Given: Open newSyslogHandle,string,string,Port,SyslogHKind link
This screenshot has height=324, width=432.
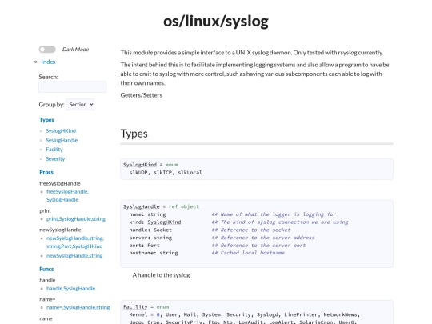Looking at the screenshot, I should pos(75,242).
